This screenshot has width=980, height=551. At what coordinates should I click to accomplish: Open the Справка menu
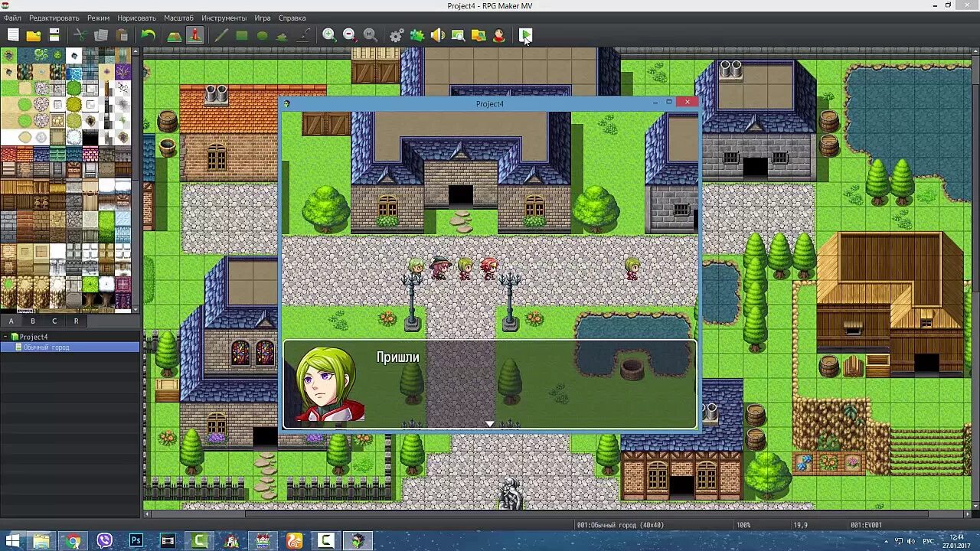[x=292, y=18]
